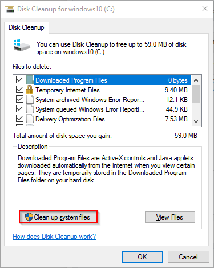Viewport: 214px width, 268px height.
Task: Click the file list scroll up arrow
Action: coord(196,80)
